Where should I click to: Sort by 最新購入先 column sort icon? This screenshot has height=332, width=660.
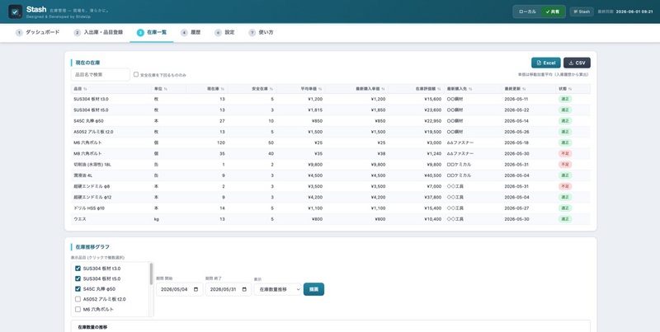click(470, 89)
